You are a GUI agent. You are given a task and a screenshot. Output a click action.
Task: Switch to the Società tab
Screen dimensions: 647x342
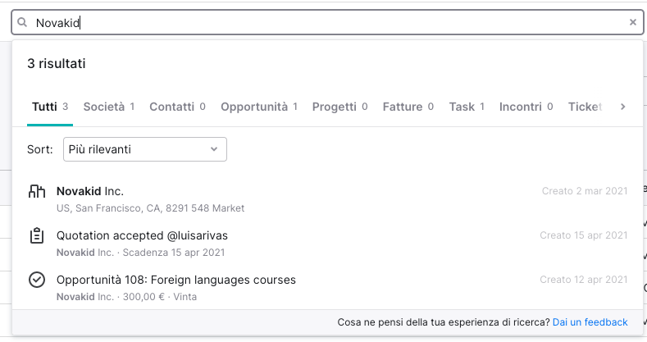pos(109,107)
